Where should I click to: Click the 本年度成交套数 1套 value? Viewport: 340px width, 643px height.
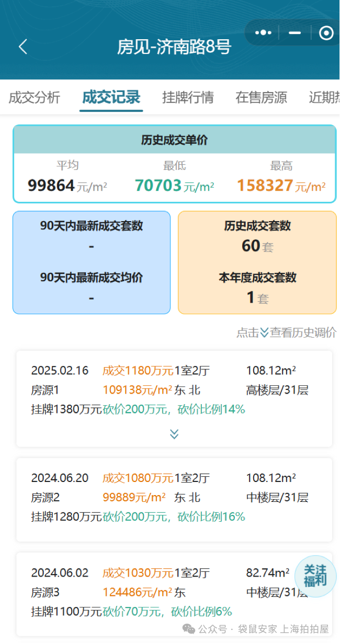[257, 297]
